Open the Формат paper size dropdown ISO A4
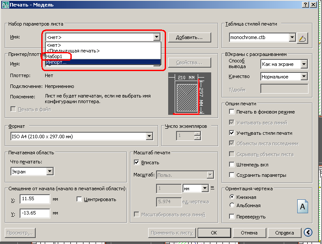Screen dimensions: 322x244 point(149,136)
